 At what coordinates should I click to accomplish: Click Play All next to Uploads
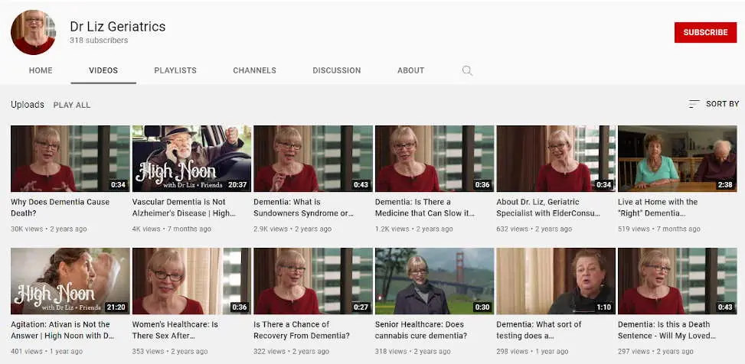pyautogui.click(x=72, y=105)
